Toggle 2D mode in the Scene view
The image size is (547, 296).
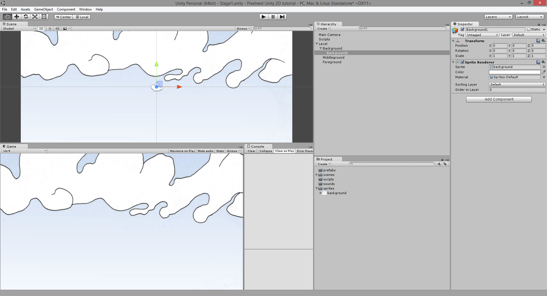coord(41,28)
